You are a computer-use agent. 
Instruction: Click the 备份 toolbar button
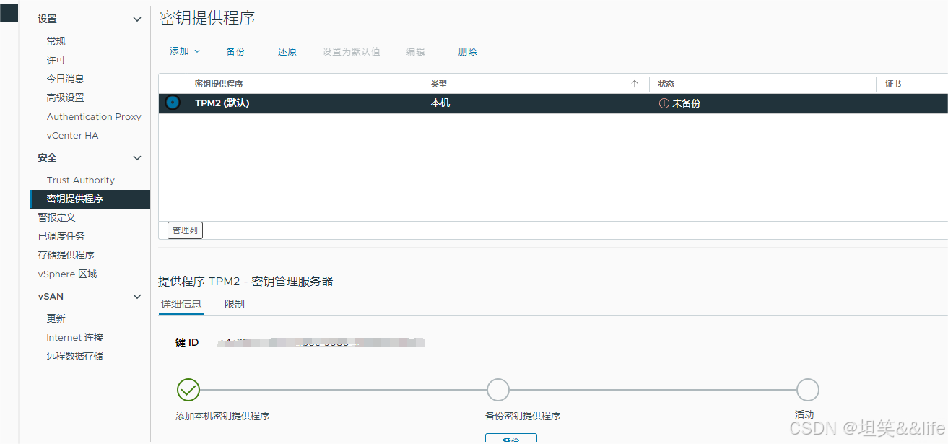pos(235,51)
